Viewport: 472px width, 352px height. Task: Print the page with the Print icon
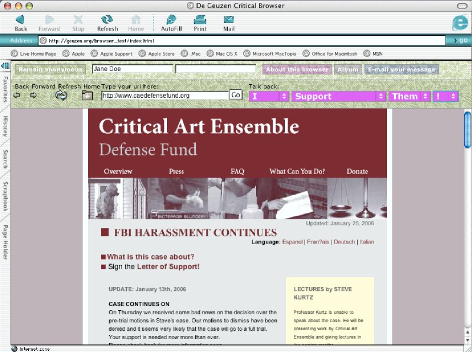(x=200, y=20)
